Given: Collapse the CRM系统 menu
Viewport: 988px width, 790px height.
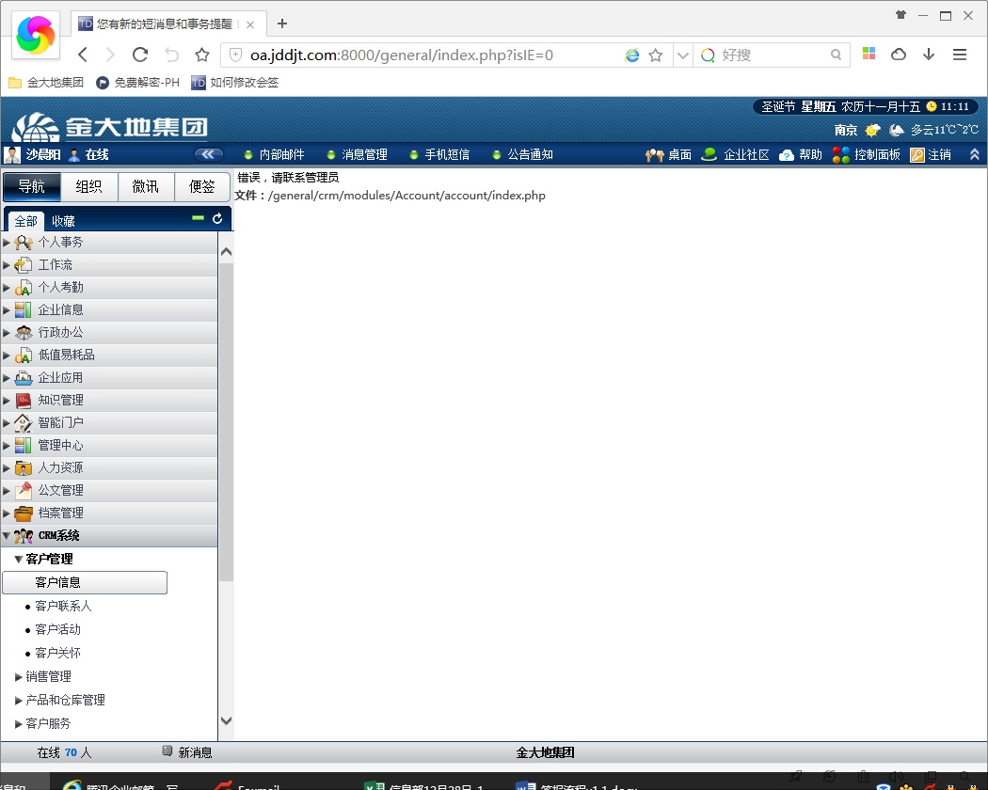Looking at the screenshot, I should pyautogui.click(x=110, y=536).
